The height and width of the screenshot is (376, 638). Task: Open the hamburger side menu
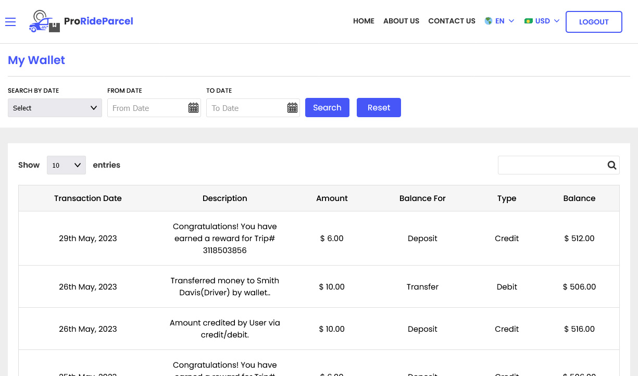[x=10, y=21]
